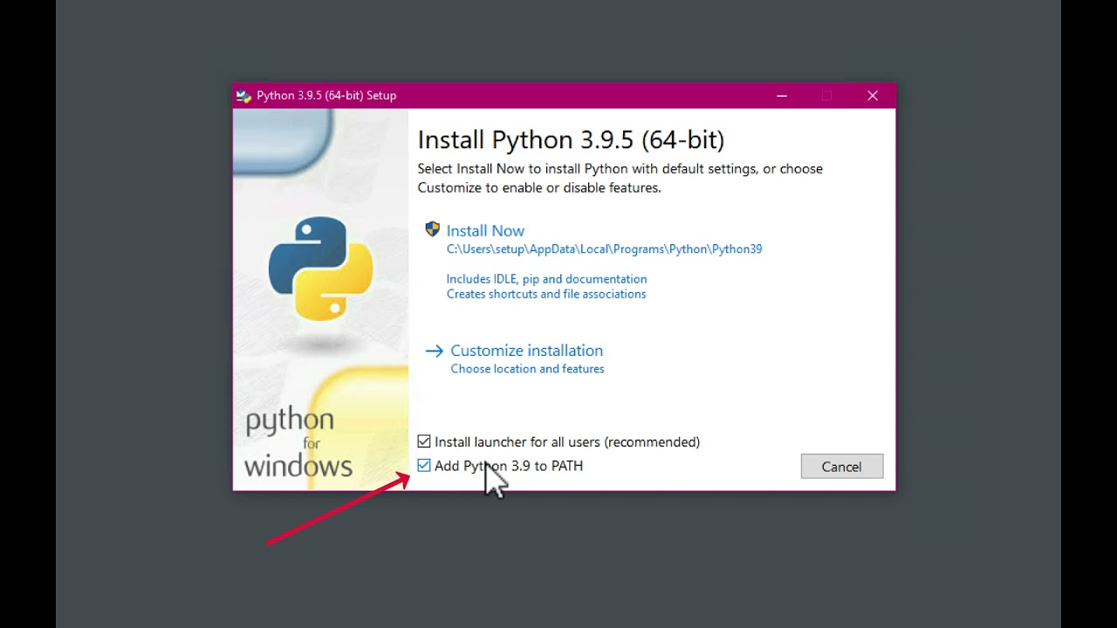
Task: Minimize the Python Setup window
Action: 782,96
